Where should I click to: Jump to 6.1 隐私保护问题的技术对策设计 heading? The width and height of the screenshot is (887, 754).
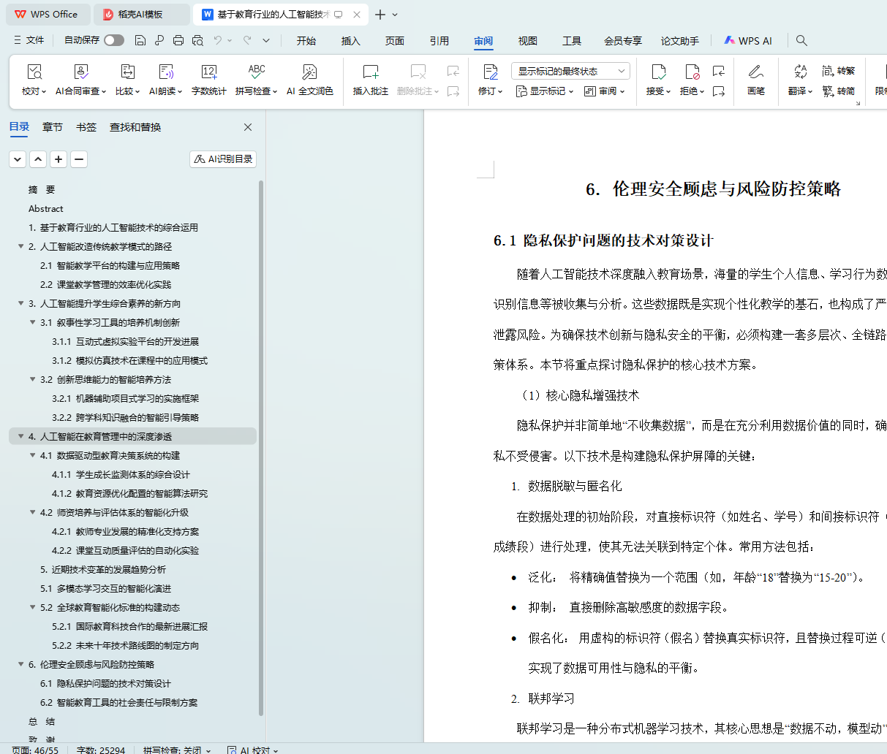click(x=105, y=683)
